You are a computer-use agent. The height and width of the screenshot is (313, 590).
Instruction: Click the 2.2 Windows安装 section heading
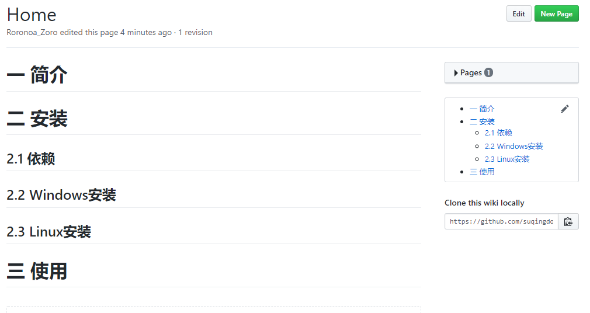tap(61, 195)
